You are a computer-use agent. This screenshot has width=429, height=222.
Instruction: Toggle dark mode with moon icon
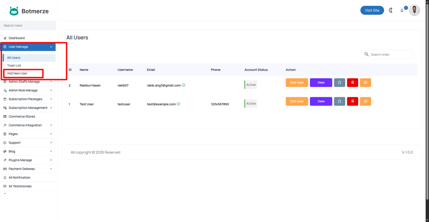(391, 10)
